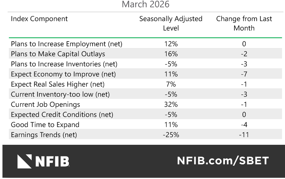285x179 pixels.
Task: Click Expected Credit Conditions label
Action: pyautogui.click(x=62, y=115)
